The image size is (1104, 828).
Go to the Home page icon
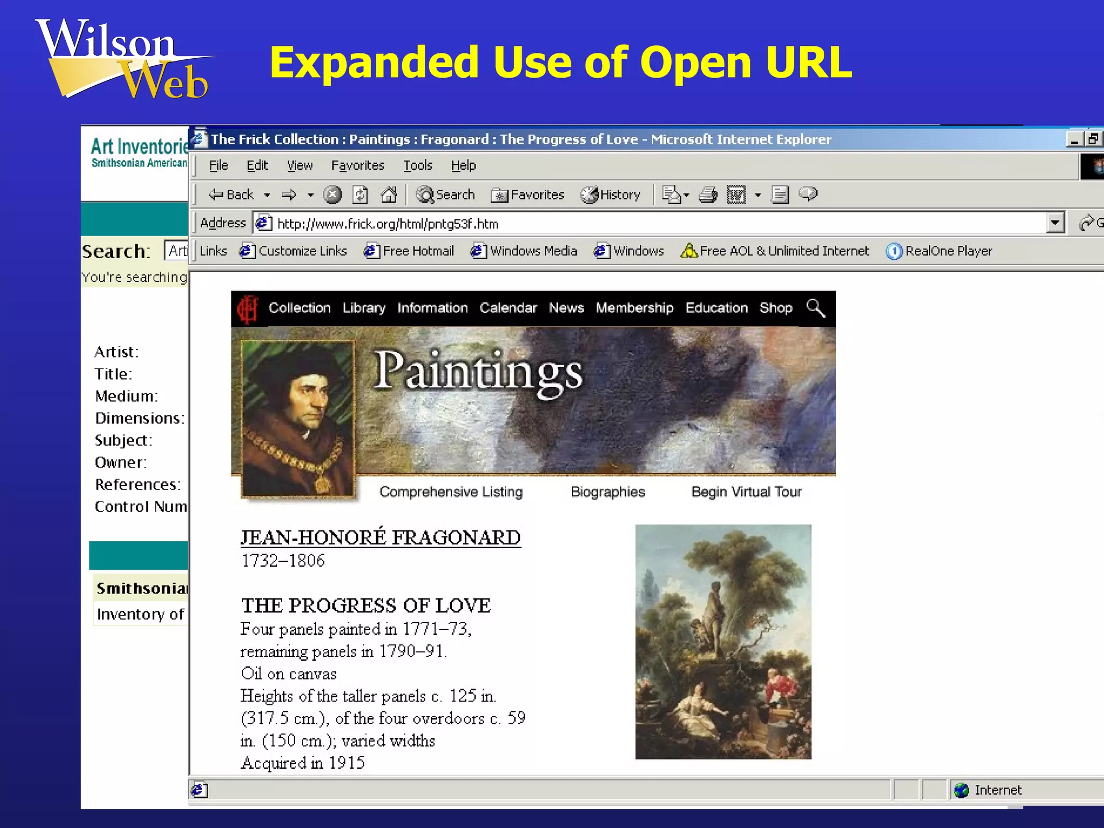389,195
